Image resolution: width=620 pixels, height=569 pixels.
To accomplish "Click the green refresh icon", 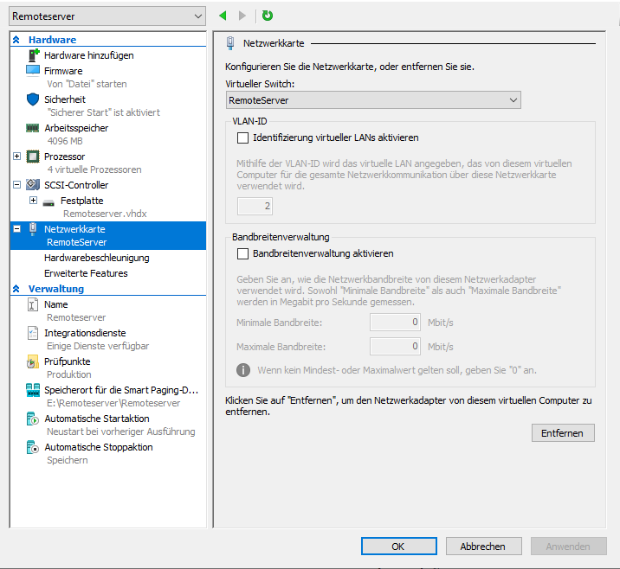I will (x=268, y=16).
